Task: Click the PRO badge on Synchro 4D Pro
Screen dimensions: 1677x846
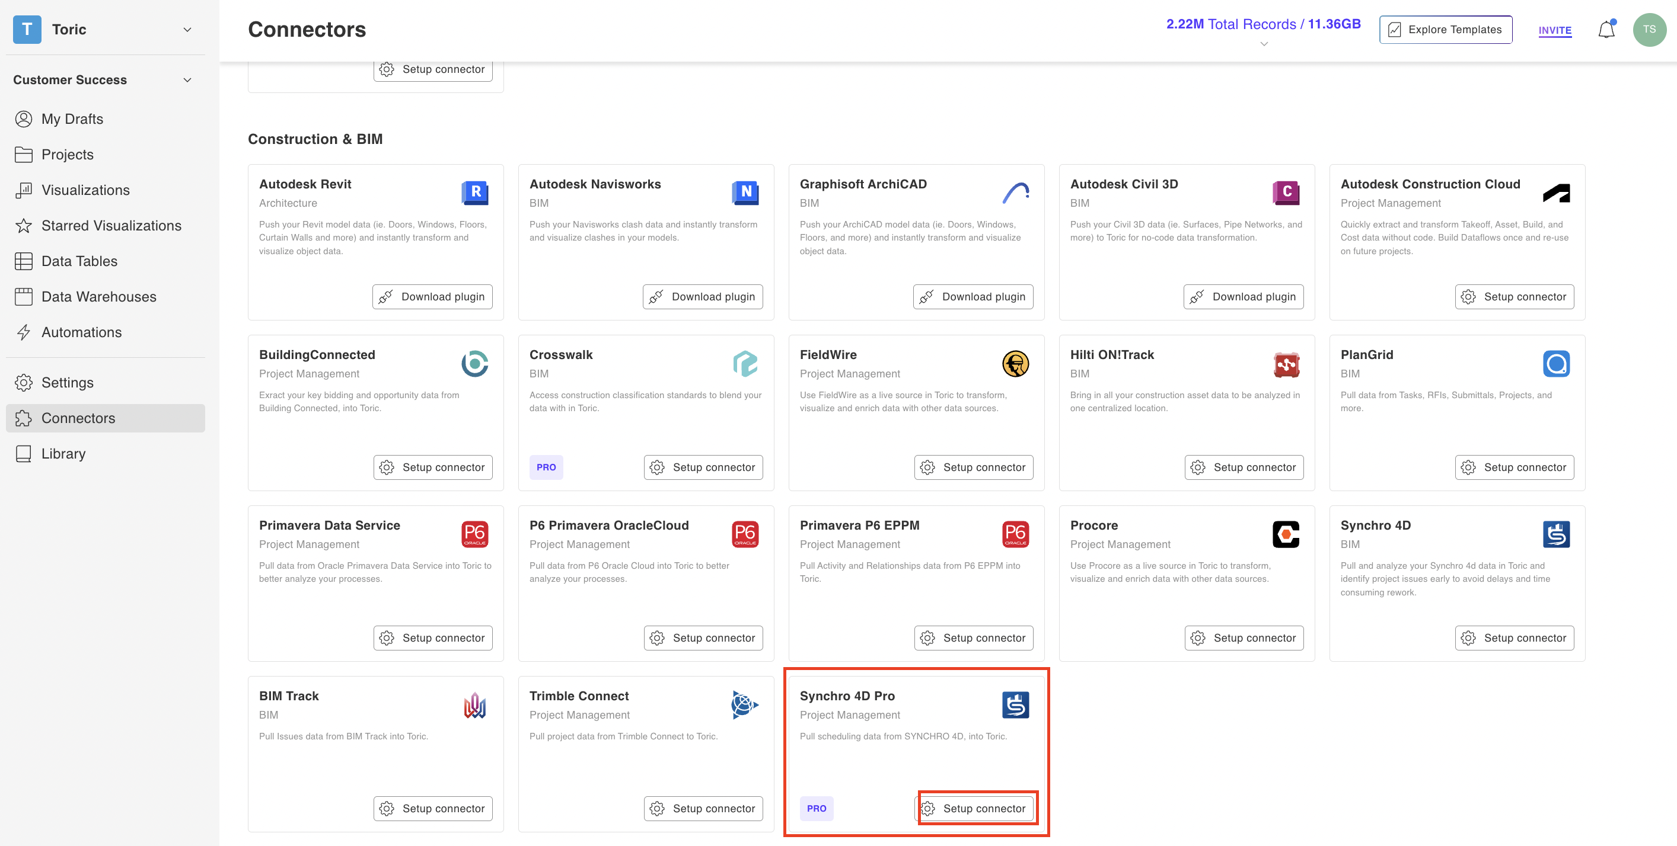Action: [817, 808]
